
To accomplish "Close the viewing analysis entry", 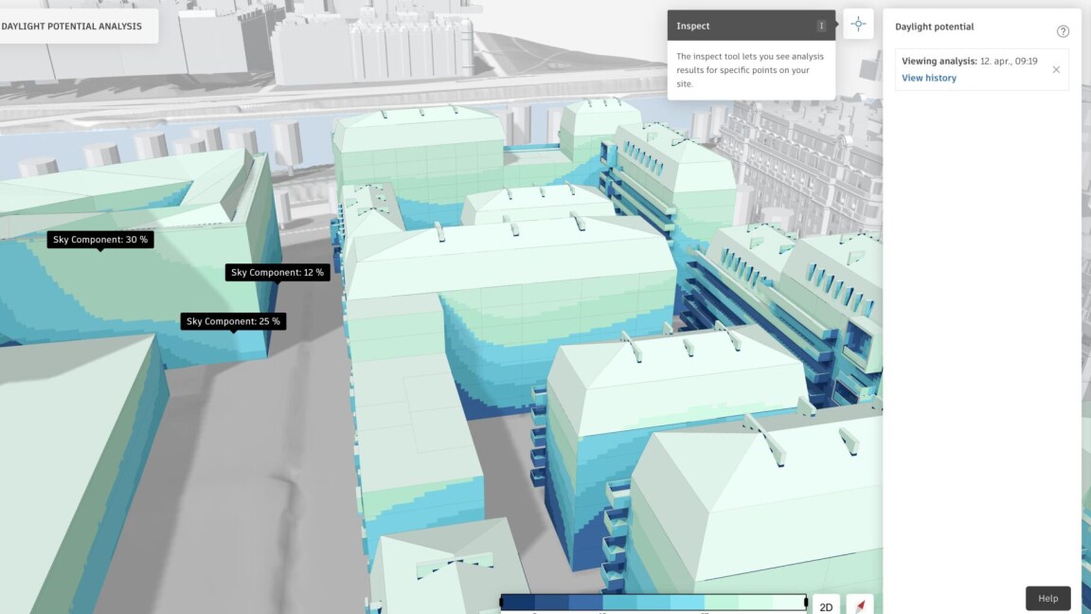I will coord(1056,69).
